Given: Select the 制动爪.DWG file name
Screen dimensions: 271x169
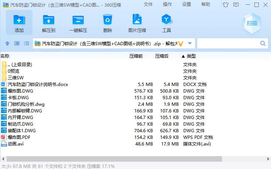Looking at the screenshot, I should [x=20, y=124].
